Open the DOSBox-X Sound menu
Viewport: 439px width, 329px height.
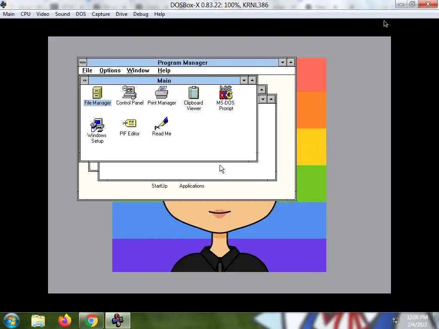[63, 14]
